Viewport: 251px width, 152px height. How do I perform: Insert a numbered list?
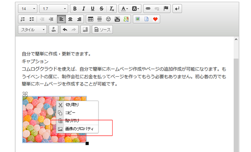coord(22,19)
